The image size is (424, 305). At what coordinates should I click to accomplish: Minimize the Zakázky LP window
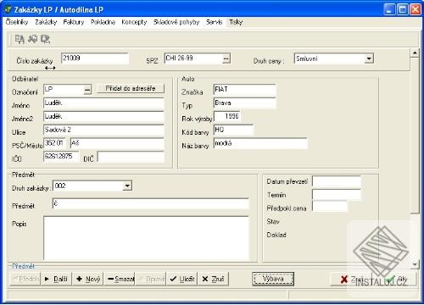tap(390, 9)
